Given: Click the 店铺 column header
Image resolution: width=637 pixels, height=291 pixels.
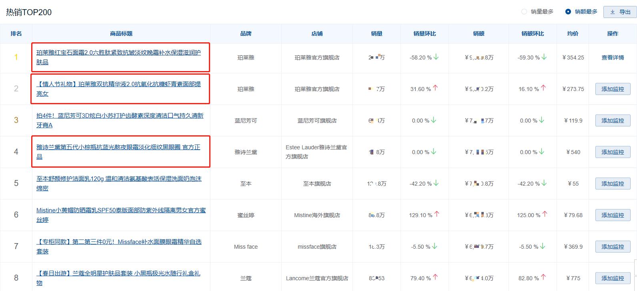Looking at the screenshot, I should tap(317, 34).
